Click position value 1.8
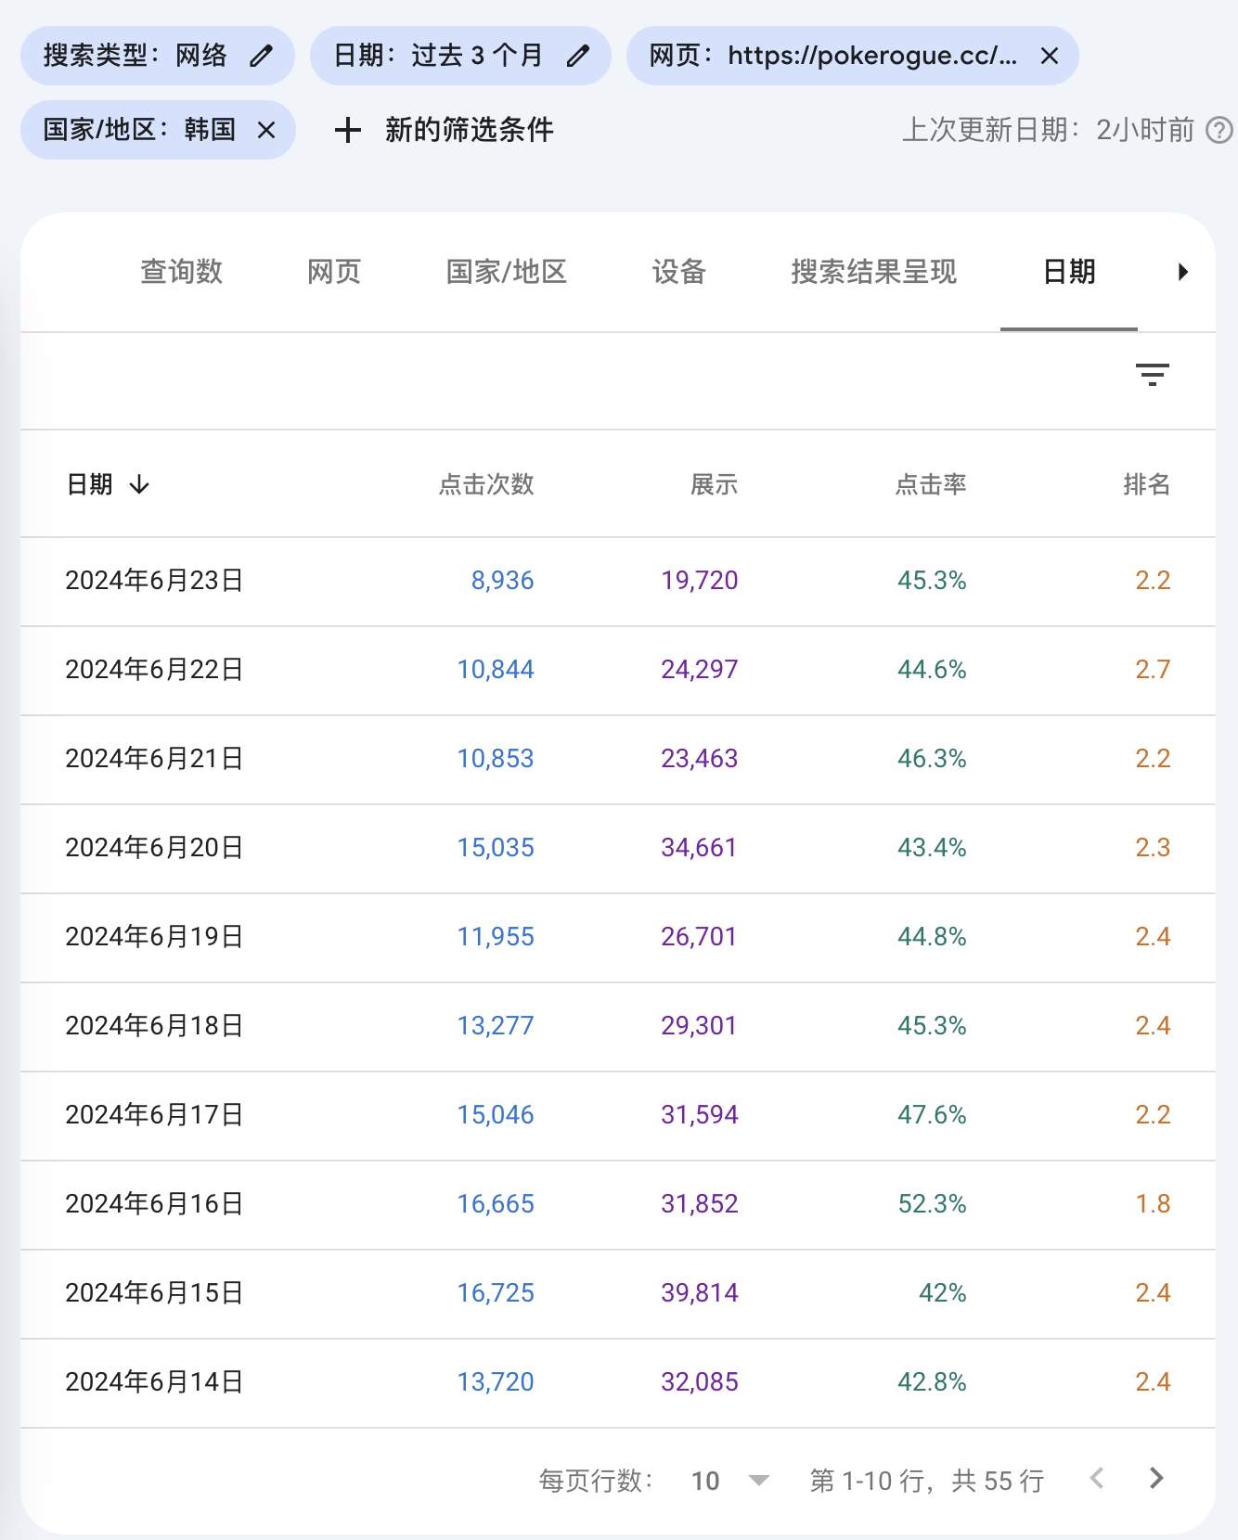Screen dimensions: 1238x1540 (x=1154, y=1204)
